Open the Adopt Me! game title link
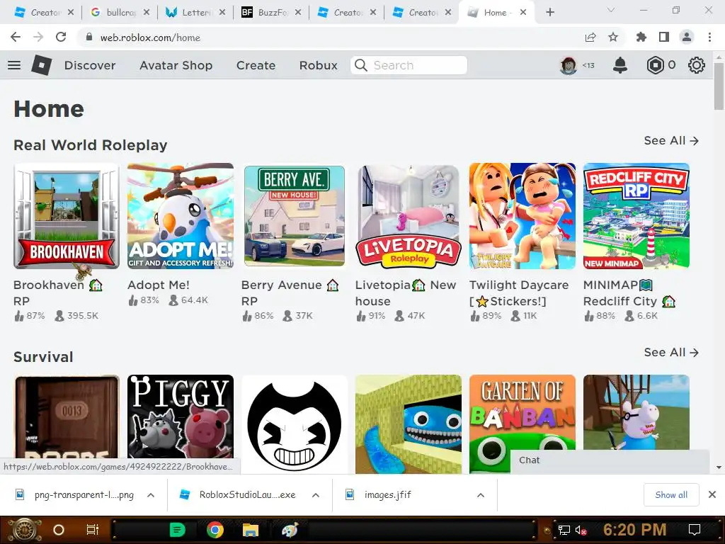The width and height of the screenshot is (725, 544). (158, 285)
